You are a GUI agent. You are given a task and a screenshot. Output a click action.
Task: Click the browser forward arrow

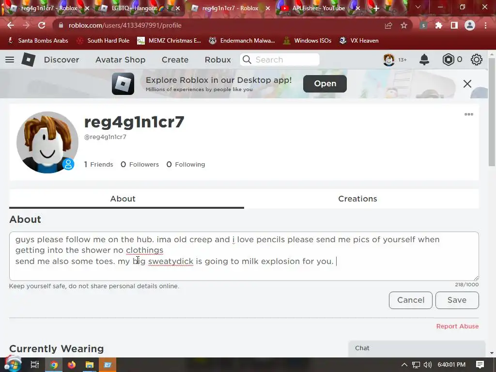coord(26,25)
